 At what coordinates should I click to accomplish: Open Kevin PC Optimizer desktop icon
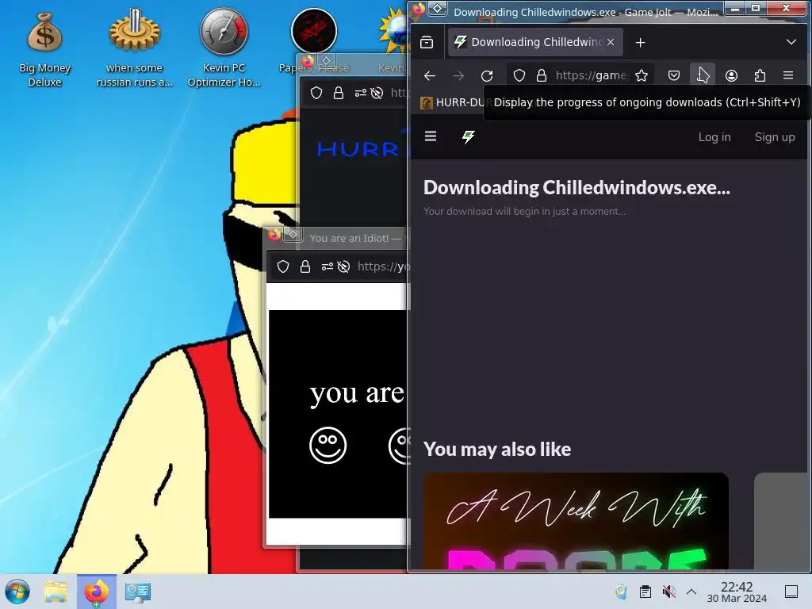click(224, 48)
